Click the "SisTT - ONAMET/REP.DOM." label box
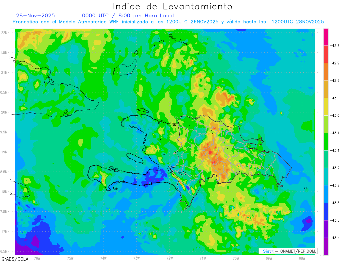The height and width of the screenshot is (262, 339). point(288,251)
